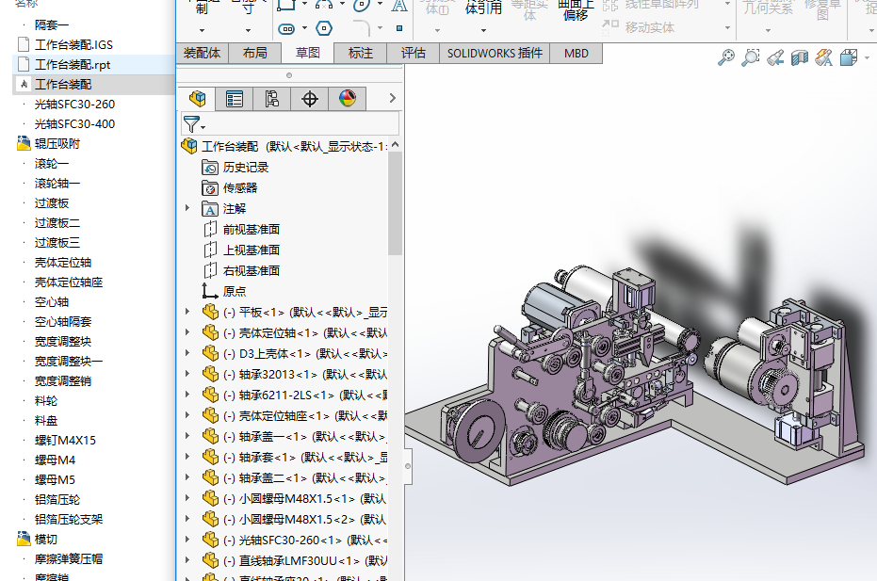Image resolution: width=877 pixels, height=581 pixels.
Task: Expand the manager pane tabs arrow
Action: 392,98
